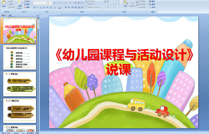Image resolution: width=209 pixels, height=134 pixels.
Task: Open the Clipboard pane launcher (剪贴板)
Action: (x=15, y=12)
